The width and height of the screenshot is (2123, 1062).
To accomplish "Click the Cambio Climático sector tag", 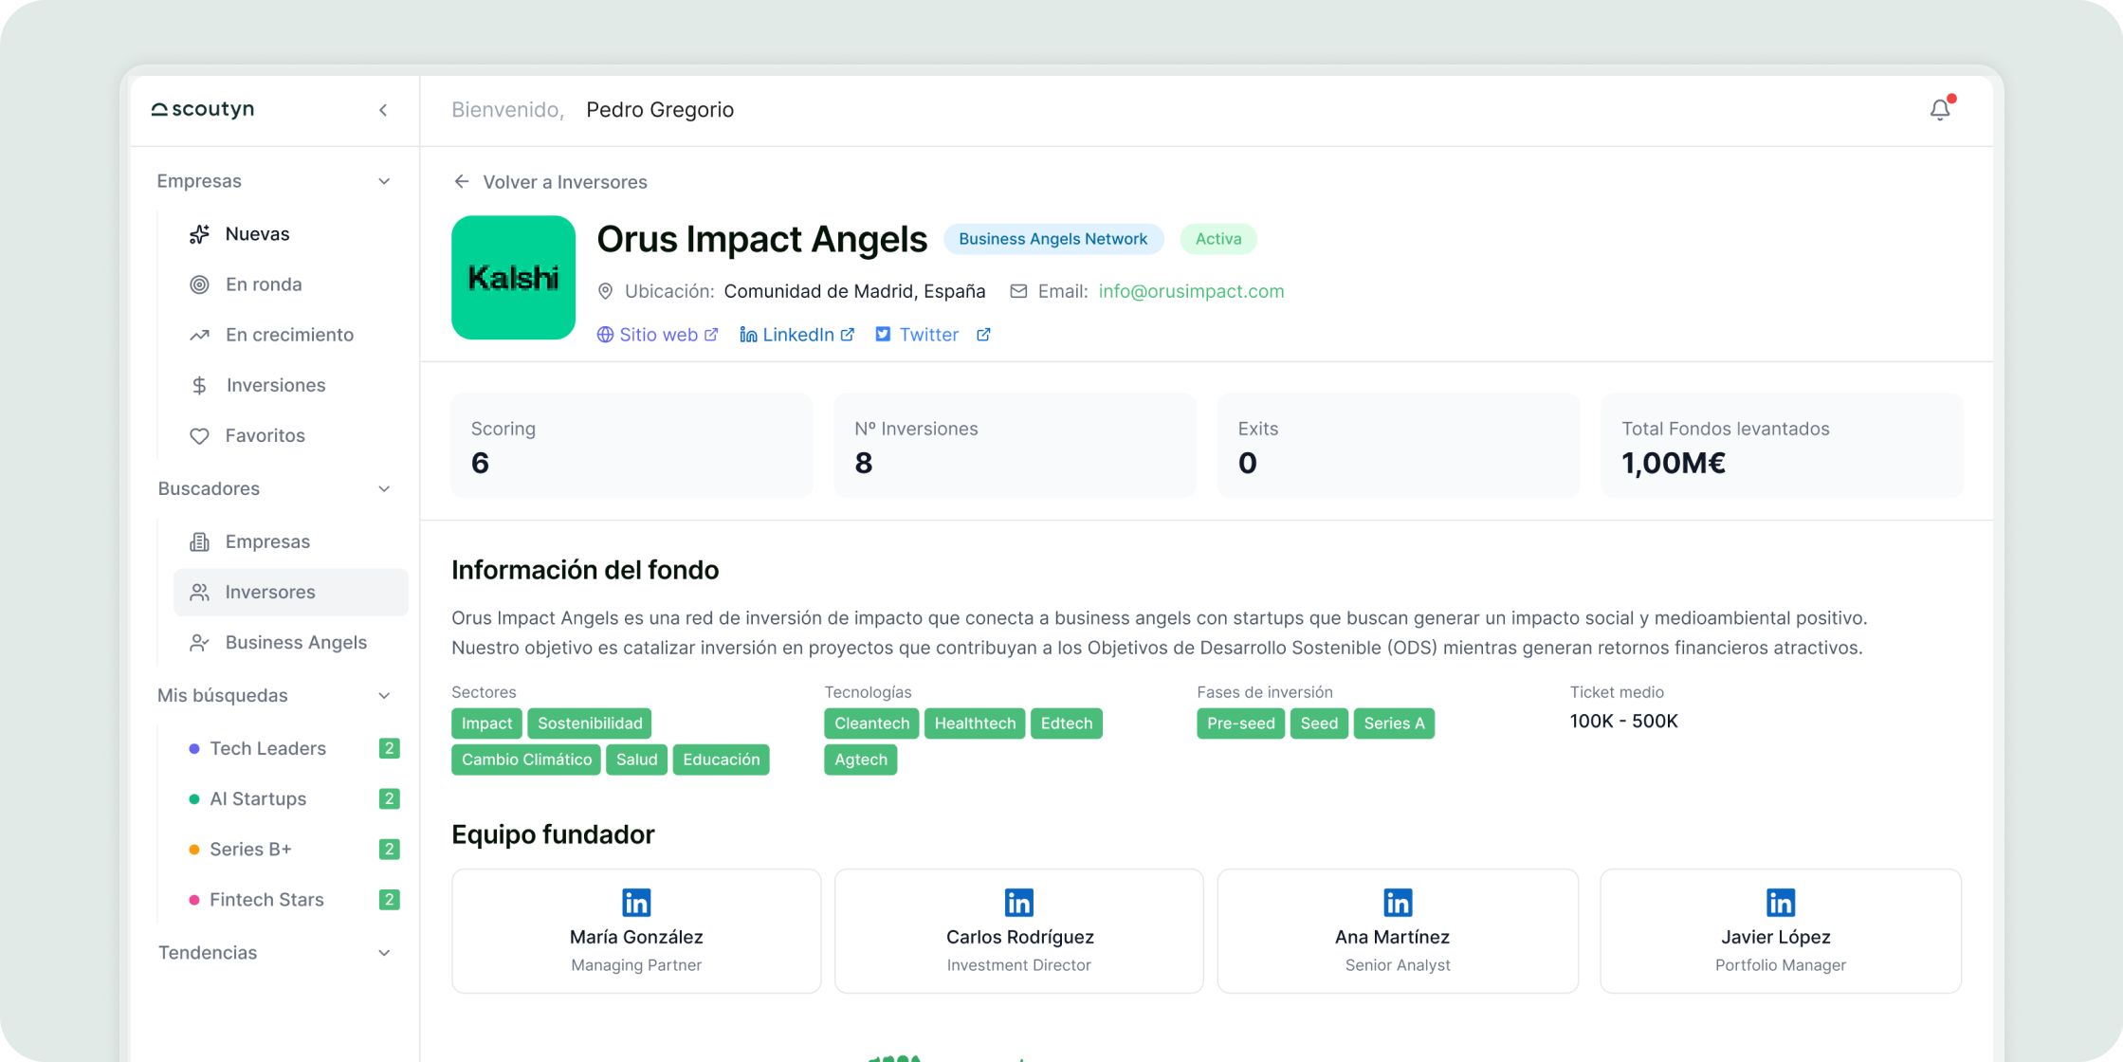I will click(x=526, y=760).
